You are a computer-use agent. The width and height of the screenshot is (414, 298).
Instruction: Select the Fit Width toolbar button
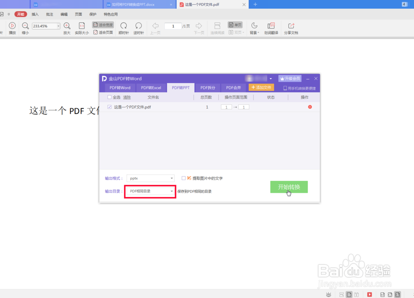[103, 25]
